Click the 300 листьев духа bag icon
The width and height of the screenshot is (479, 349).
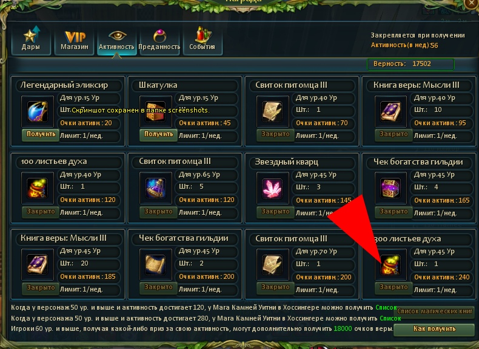pyautogui.click(x=390, y=264)
